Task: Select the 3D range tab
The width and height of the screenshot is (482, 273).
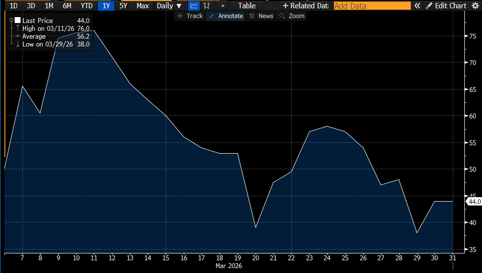Action: click(x=31, y=5)
